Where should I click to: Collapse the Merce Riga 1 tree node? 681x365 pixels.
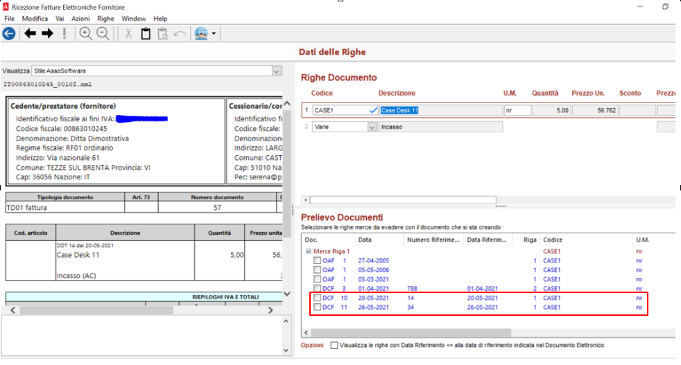coord(309,251)
